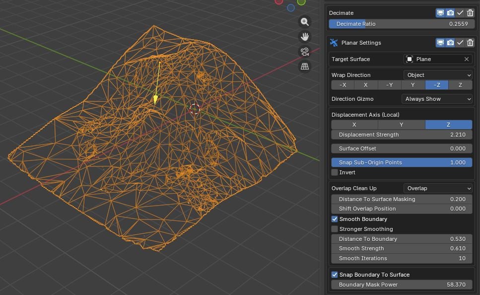Toggle render camera icon for Decimate
The width and height of the screenshot is (480, 295).
coord(450,13)
